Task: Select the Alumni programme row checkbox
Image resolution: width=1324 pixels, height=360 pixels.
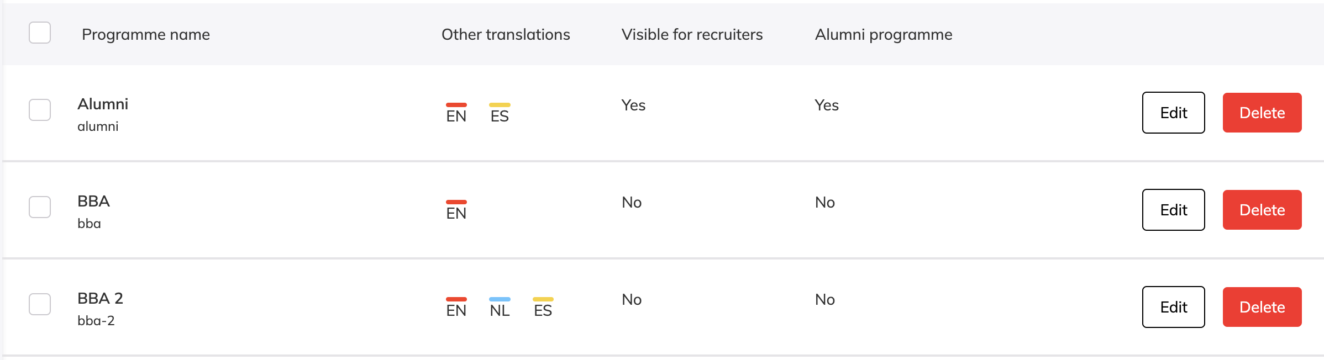Action: pos(40,110)
